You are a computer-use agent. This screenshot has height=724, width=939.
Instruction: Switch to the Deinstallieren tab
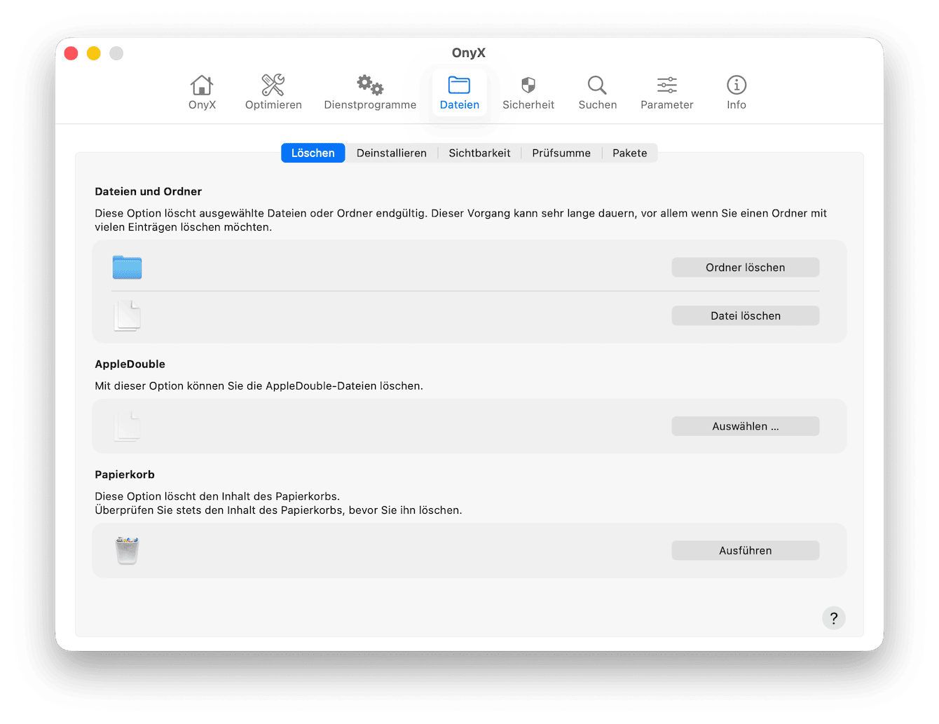tap(392, 153)
